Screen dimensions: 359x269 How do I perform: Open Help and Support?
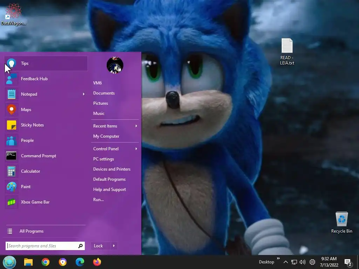coord(109,189)
